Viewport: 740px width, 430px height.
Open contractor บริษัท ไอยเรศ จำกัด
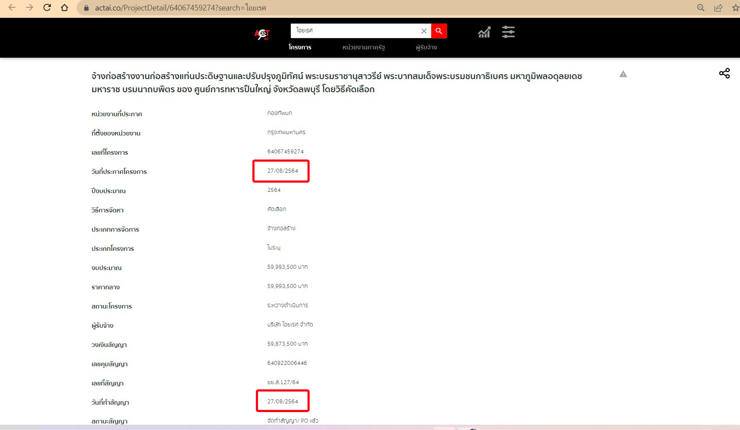[290, 325]
